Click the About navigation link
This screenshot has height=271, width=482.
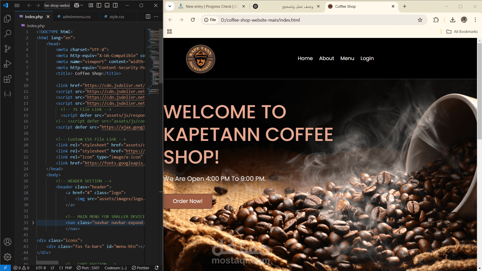click(327, 58)
